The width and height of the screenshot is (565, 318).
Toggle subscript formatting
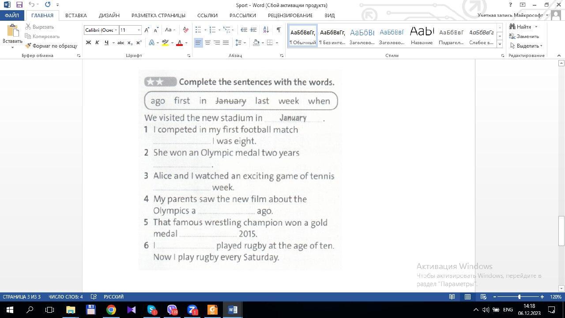[130, 43]
